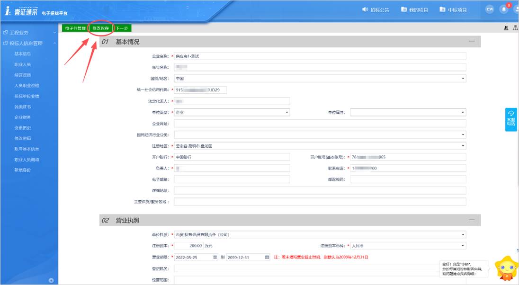519x285 pixels.
Task: Click the organization tree icon at top right
Action: coord(515,28)
